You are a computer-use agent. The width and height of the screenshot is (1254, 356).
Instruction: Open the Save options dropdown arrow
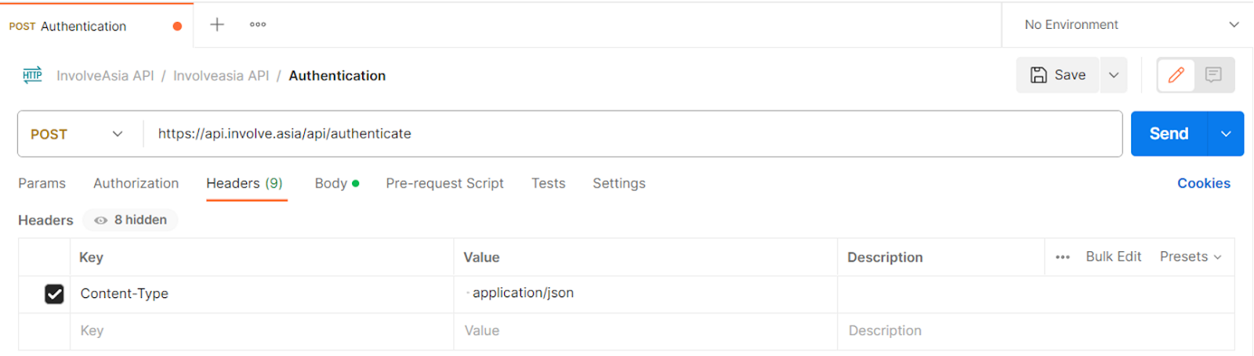coord(1113,75)
